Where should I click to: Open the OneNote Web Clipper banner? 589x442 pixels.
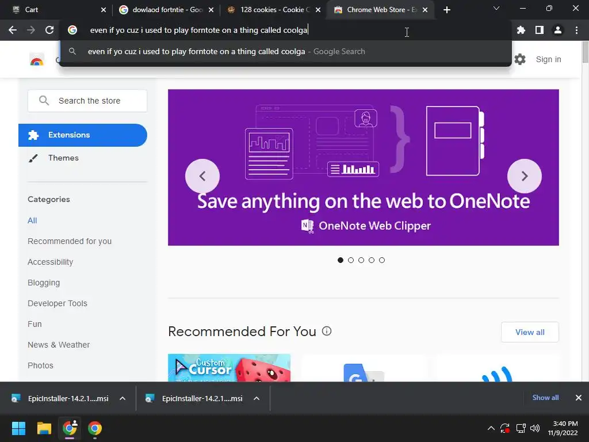pos(364,167)
